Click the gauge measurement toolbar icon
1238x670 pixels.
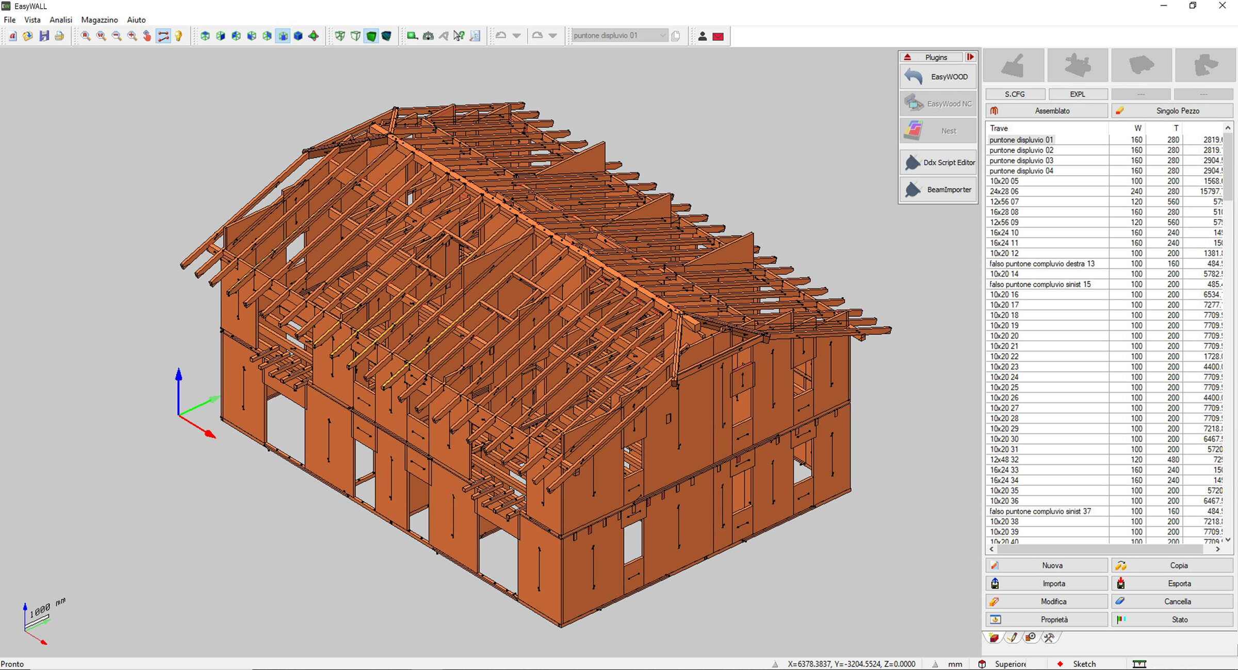[428, 36]
